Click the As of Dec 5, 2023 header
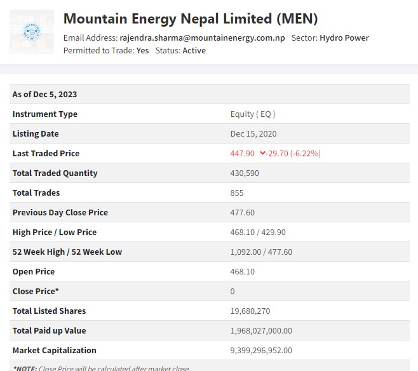The width and height of the screenshot is (418, 371). pyautogui.click(x=44, y=94)
